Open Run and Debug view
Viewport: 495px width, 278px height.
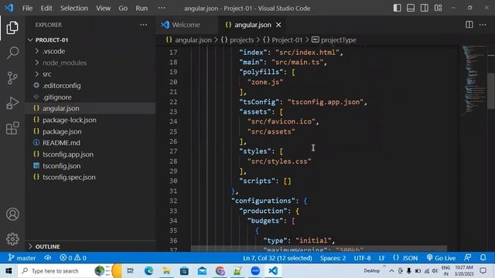[12, 103]
